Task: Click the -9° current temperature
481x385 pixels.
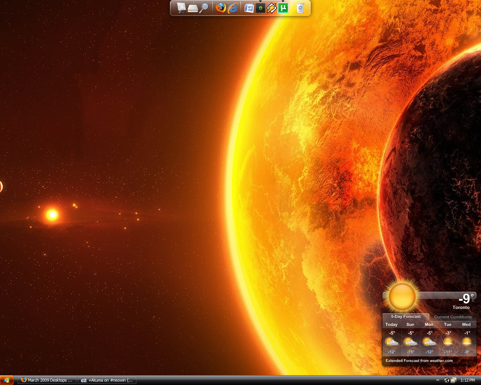Action: coord(466,299)
